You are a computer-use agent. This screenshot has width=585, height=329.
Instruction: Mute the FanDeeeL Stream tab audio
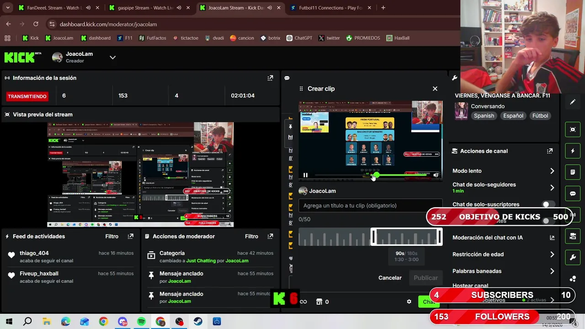click(88, 8)
